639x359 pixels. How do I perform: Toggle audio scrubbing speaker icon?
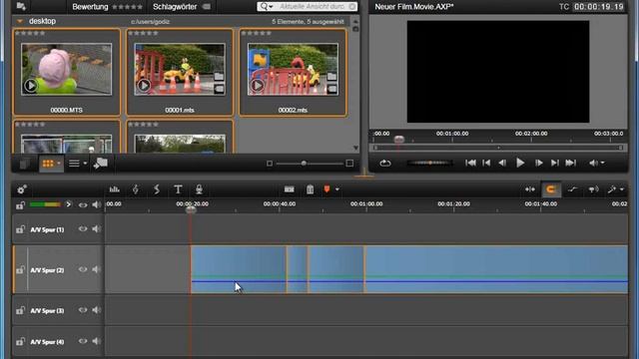(x=593, y=189)
